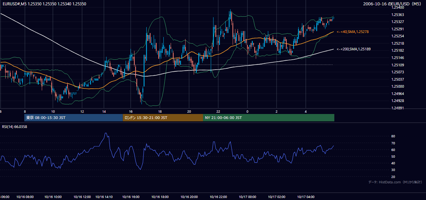Click RSI scale value 40
The image size is (426, 200).
393,163
